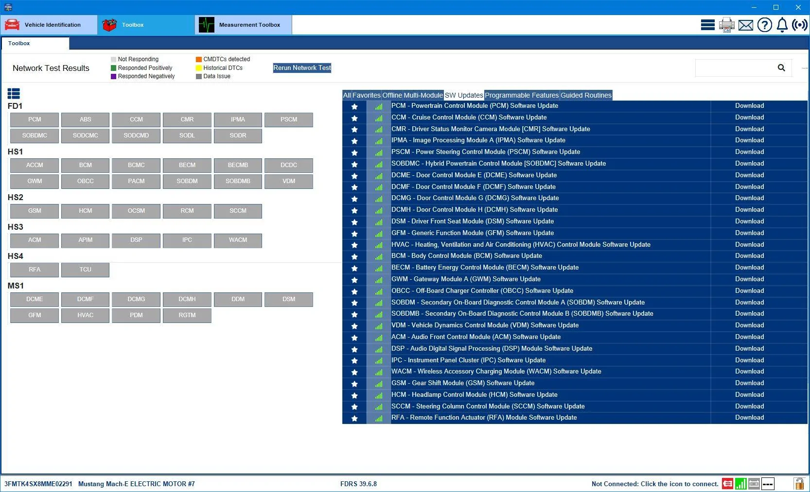Screen dimensions: 810x492
Task: Click the wireless broadcast icon
Action: click(799, 25)
